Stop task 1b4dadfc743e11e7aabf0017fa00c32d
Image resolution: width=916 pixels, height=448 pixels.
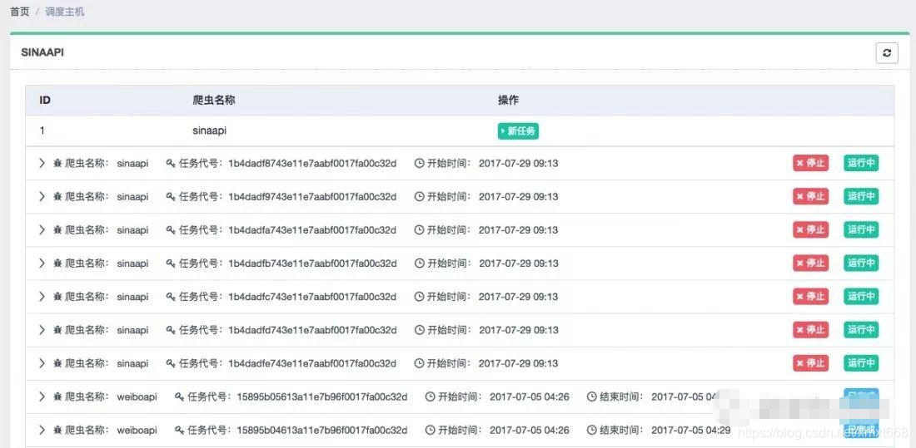click(x=810, y=297)
